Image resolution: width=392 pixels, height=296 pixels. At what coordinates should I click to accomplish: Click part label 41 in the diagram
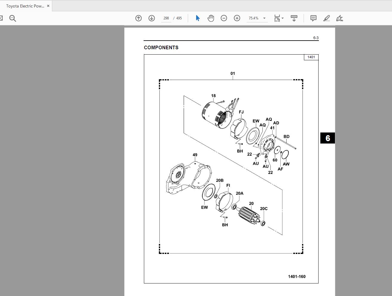point(272,128)
